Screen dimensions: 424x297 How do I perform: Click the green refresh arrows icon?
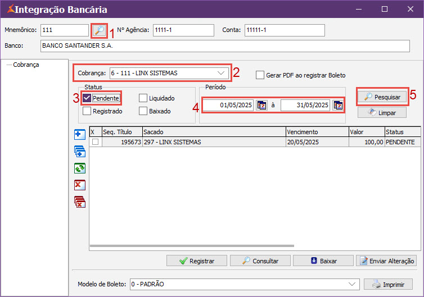tap(80, 168)
